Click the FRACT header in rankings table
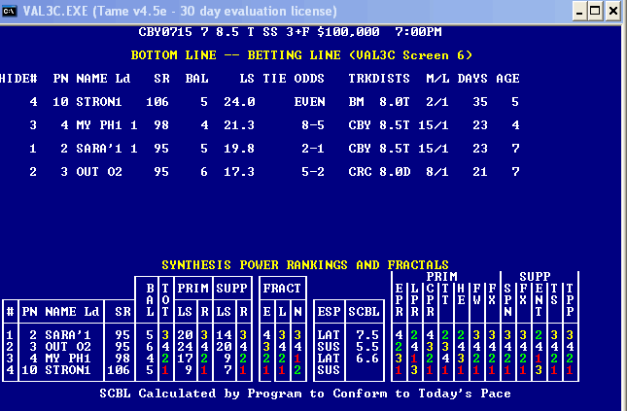The width and height of the screenshot is (627, 411). [282, 288]
